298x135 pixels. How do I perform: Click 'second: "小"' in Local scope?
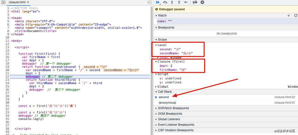coord(170,49)
